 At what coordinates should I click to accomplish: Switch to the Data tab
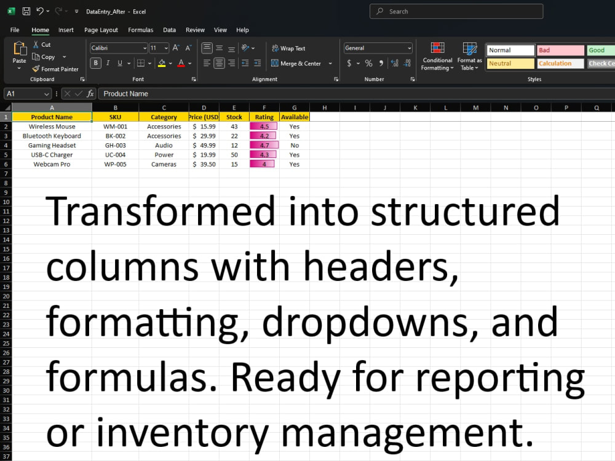pyautogui.click(x=169, y=30)
